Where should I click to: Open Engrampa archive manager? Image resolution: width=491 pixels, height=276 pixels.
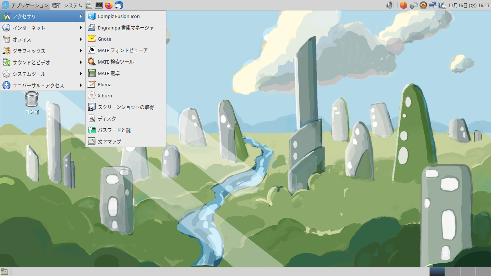[x=126, y=28]
